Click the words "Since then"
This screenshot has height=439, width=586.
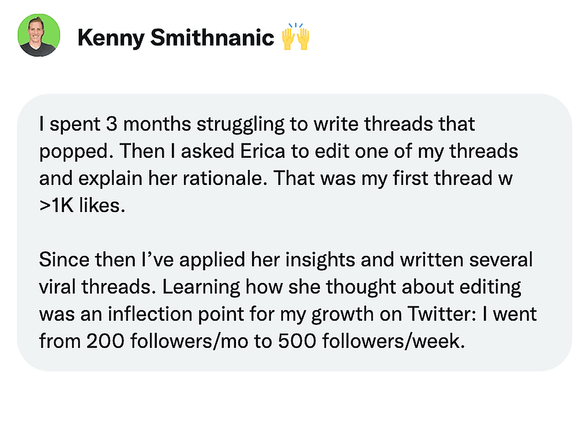tap(87, 260)
